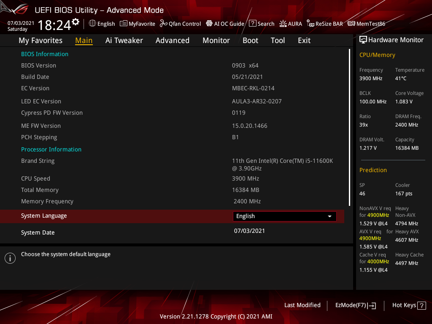The height and width of the screenshot is (324, 432).
Task: Click the Hardware Monitor panel icon
Action: click(363, 39)
